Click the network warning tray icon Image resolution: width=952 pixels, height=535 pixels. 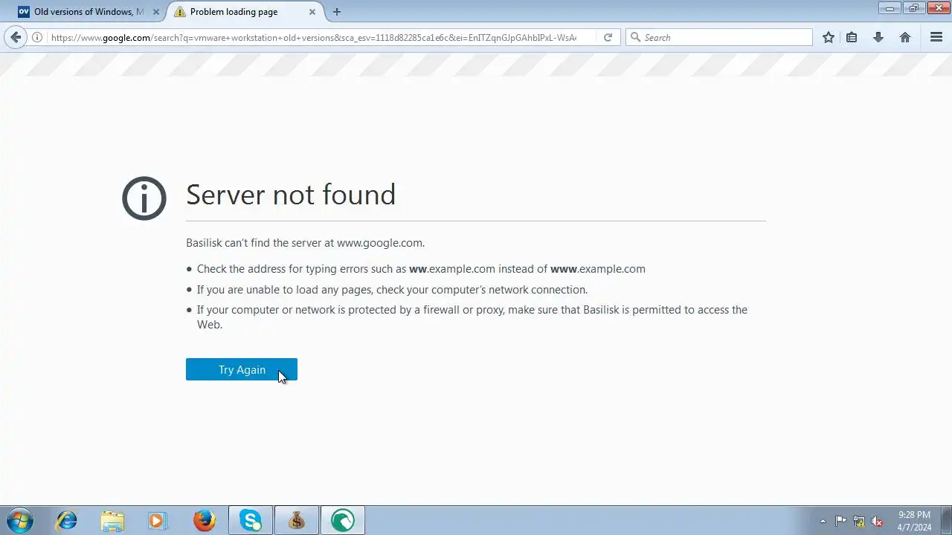click(x=859, y=521)
